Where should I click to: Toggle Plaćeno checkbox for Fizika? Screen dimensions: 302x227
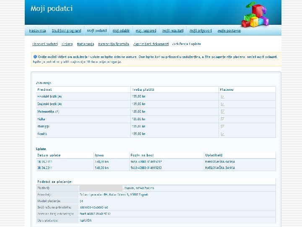tap(222, 119)
